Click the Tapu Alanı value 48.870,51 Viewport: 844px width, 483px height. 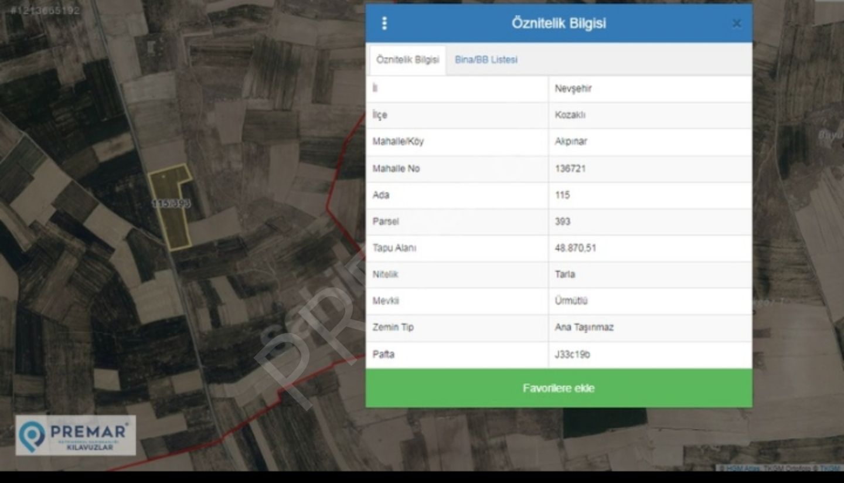(x=575, y=248)
